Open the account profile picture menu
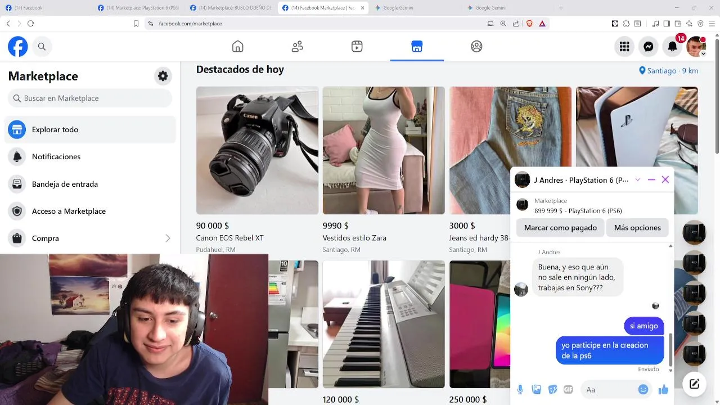Screen dimensions: 720x405 [x=696, y=47]
